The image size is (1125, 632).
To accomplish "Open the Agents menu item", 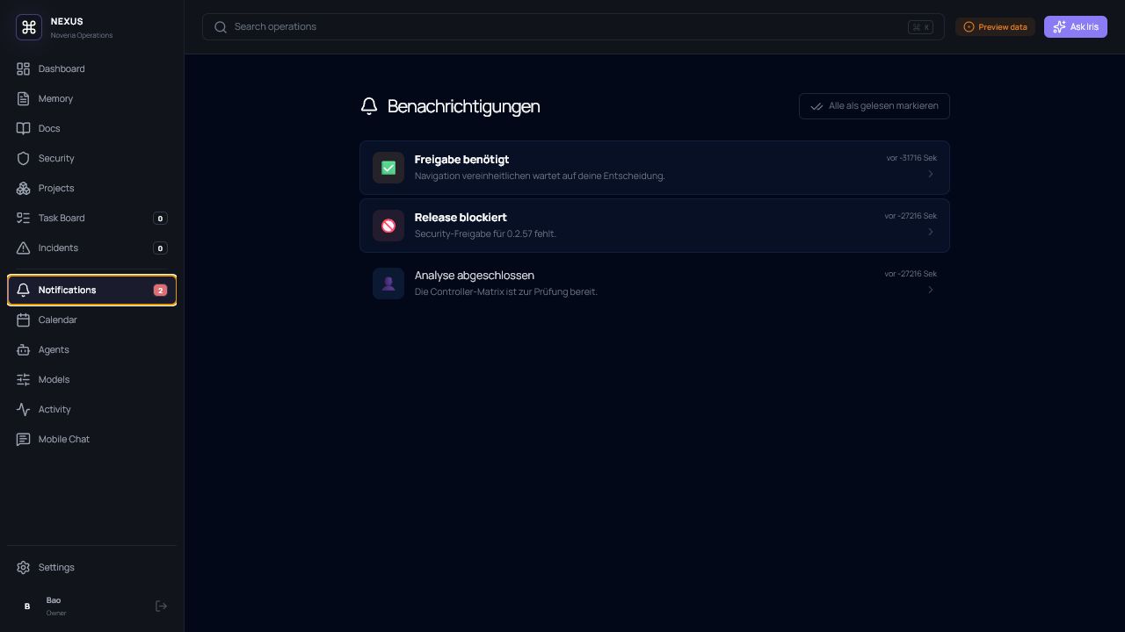I will pyautogui.click(x=91, y=349).
